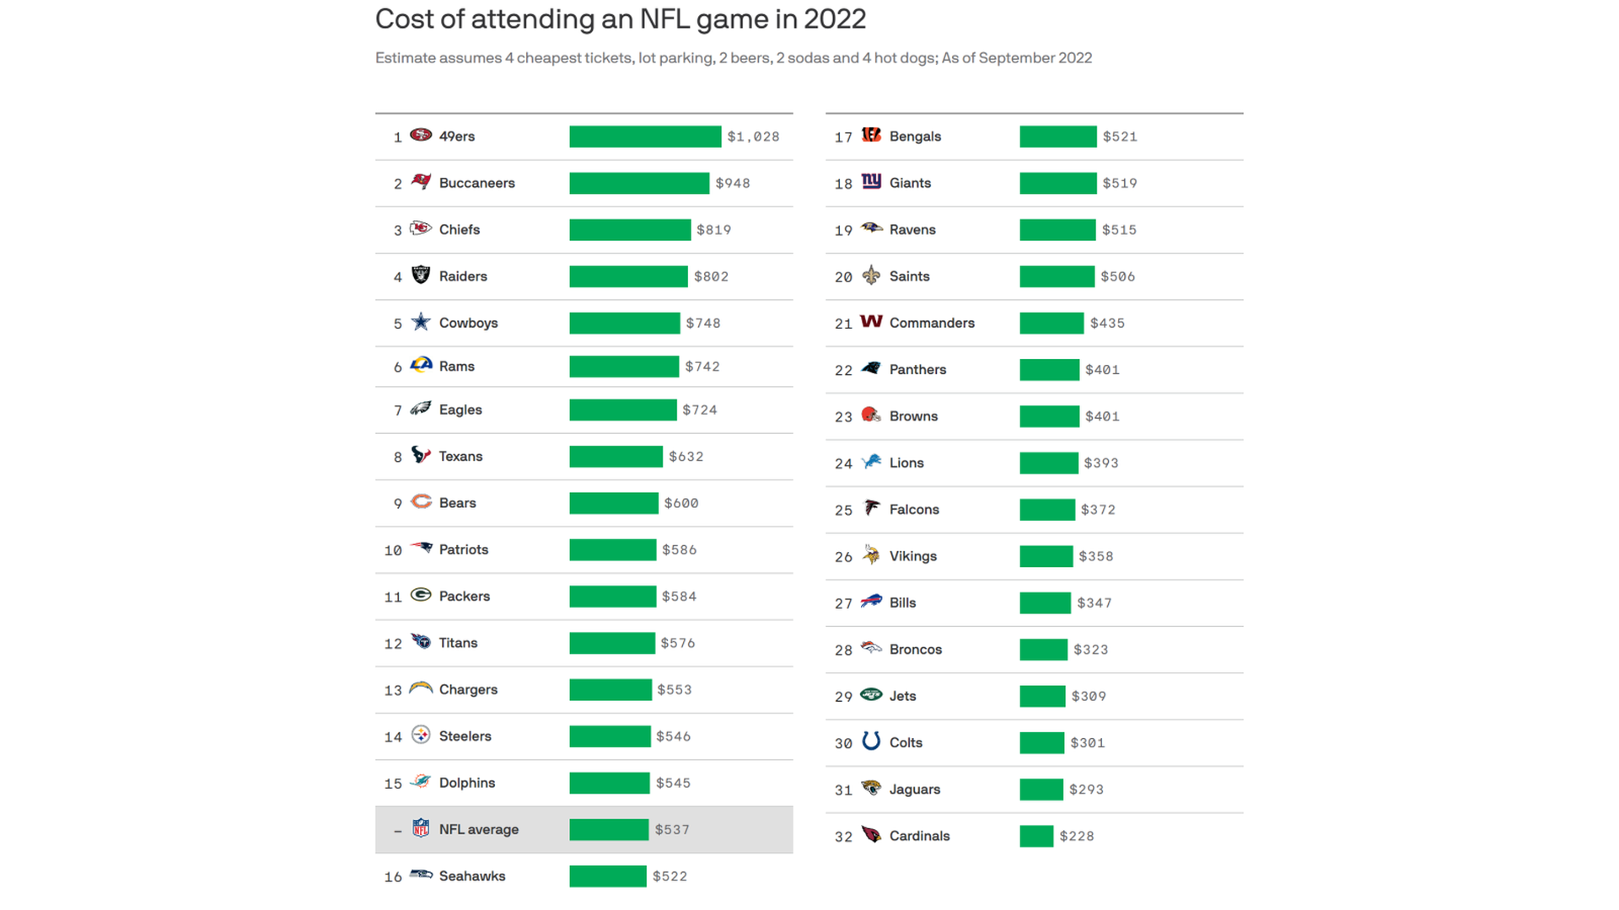1619x910 pixels.
Task: Select the Cardinals green cost bar
Action: click(1036, 836)
